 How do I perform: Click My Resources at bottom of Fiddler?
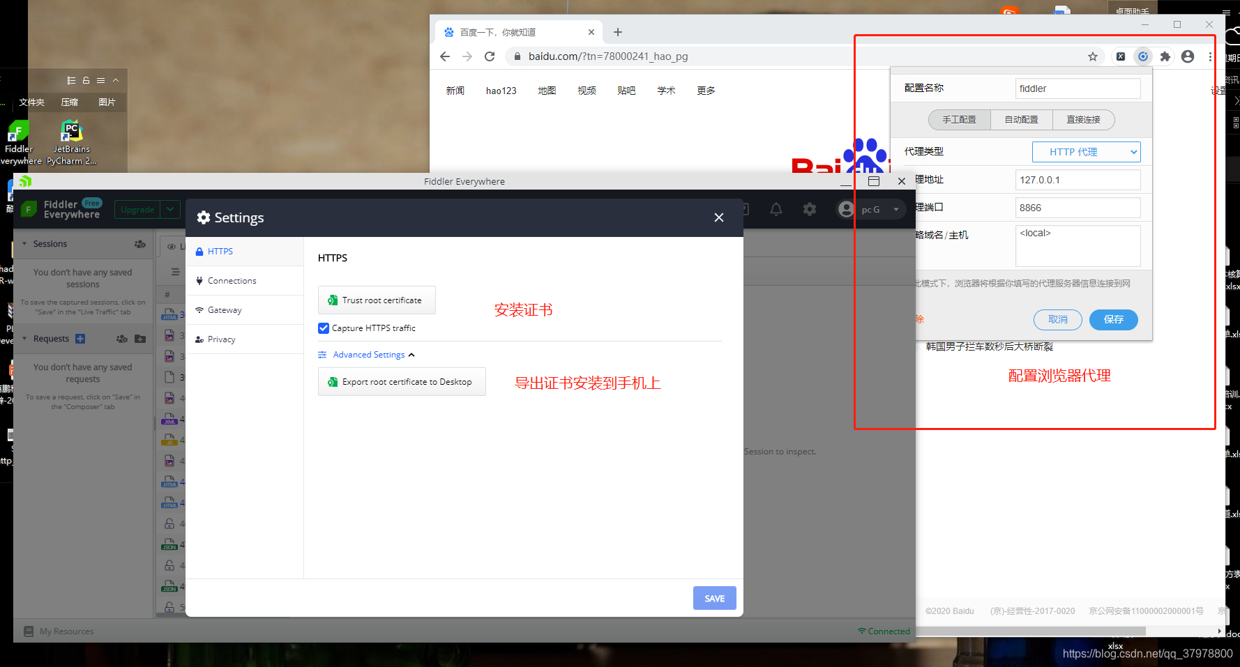pyautogui.click(x=59, y=631)
